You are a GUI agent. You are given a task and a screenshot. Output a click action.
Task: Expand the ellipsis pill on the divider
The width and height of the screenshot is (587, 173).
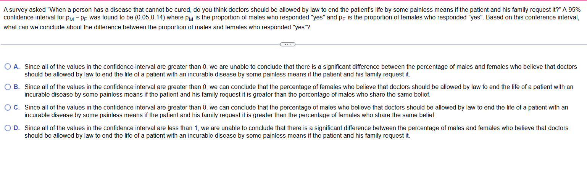[x=287, y=44]
